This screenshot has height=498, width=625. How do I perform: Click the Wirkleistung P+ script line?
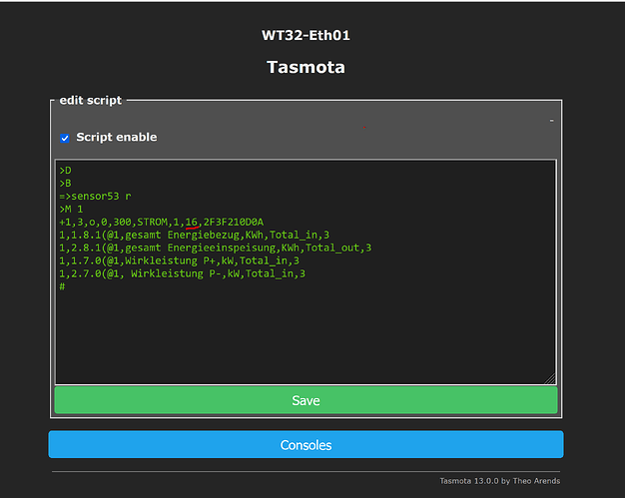click(179, 260)
